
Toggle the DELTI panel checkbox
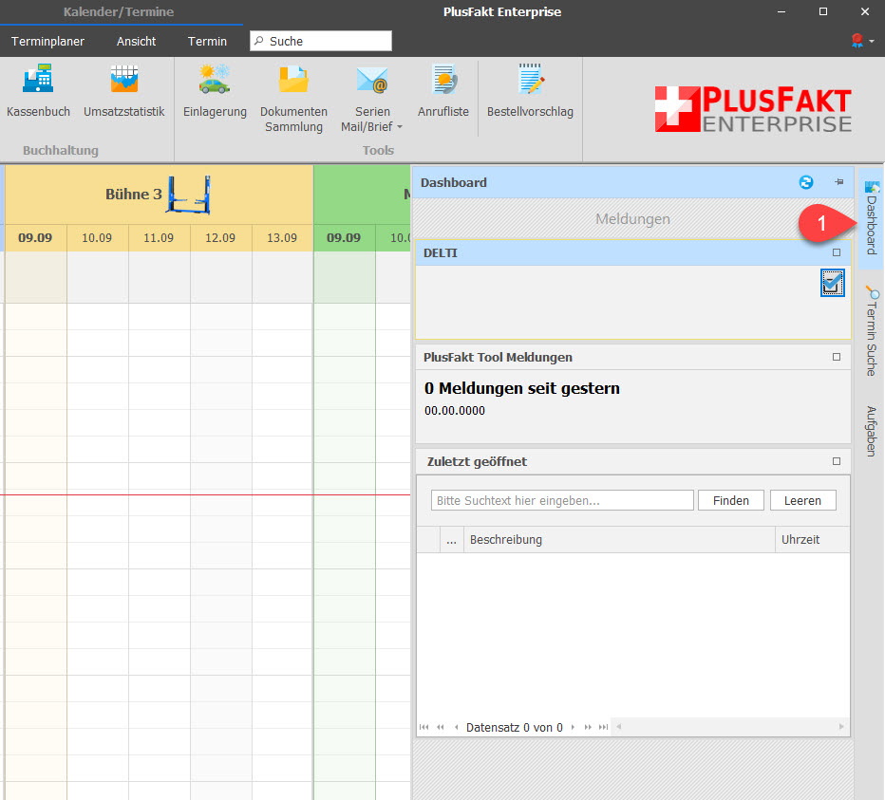pyautogui.click(x=833, y=283)
